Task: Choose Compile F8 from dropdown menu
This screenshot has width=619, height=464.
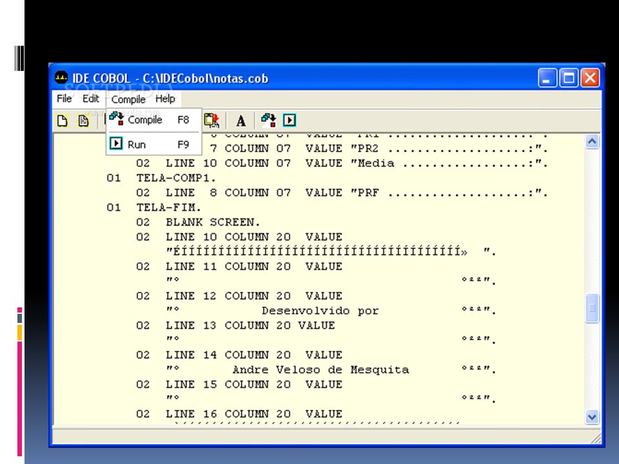Action: pos(153,120)
